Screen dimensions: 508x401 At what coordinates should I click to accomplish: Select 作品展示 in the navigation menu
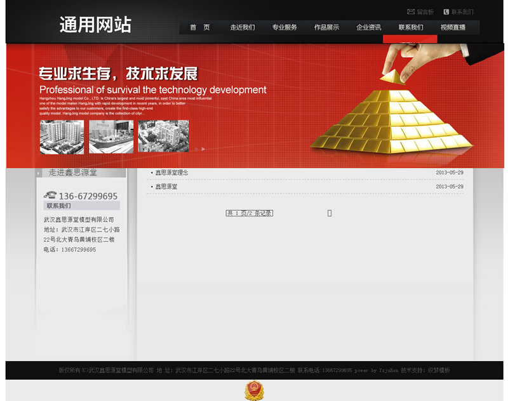pyautogui.click(x=326, y=27)
